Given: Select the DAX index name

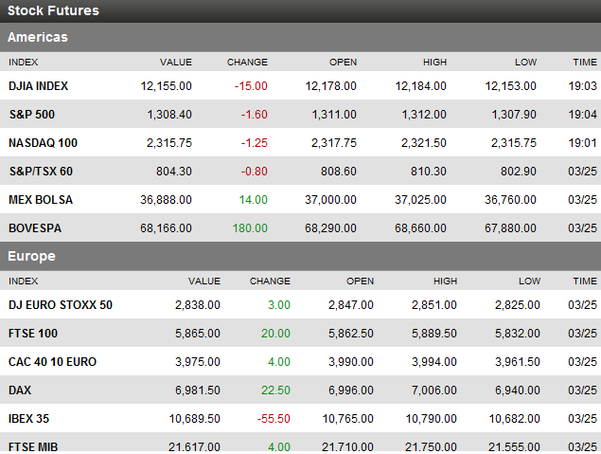Looking at the screenshot, I should [20, 390].
